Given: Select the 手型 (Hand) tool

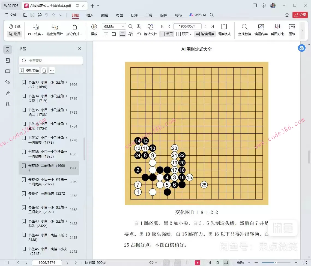Looking at the screenshot, I should coord(14,26).
